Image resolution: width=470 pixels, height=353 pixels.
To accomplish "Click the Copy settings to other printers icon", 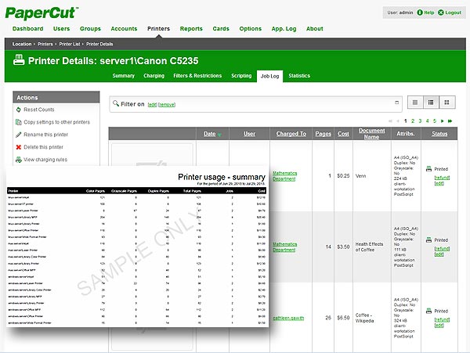I will point(19,122).
